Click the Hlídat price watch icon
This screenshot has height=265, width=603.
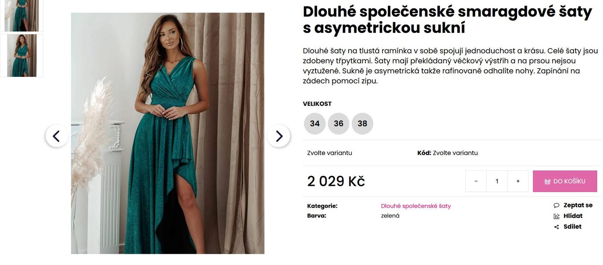[556, 216]
